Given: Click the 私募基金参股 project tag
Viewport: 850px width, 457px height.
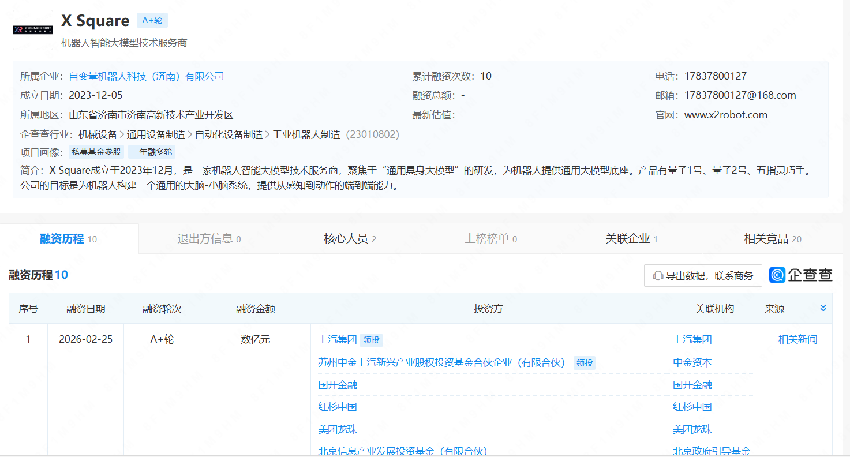Looking at the screenshot, I should [96, 152].
